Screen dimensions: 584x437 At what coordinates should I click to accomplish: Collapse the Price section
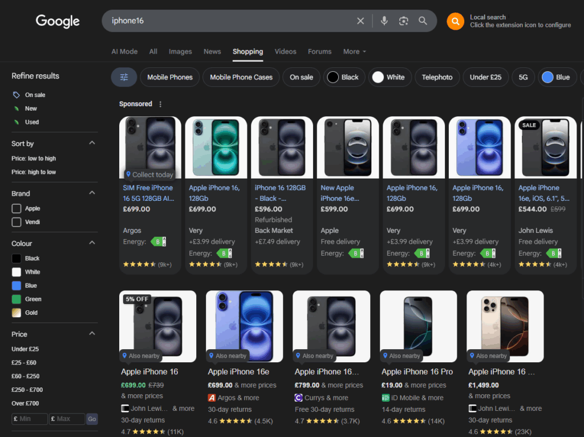coord(92,334)
